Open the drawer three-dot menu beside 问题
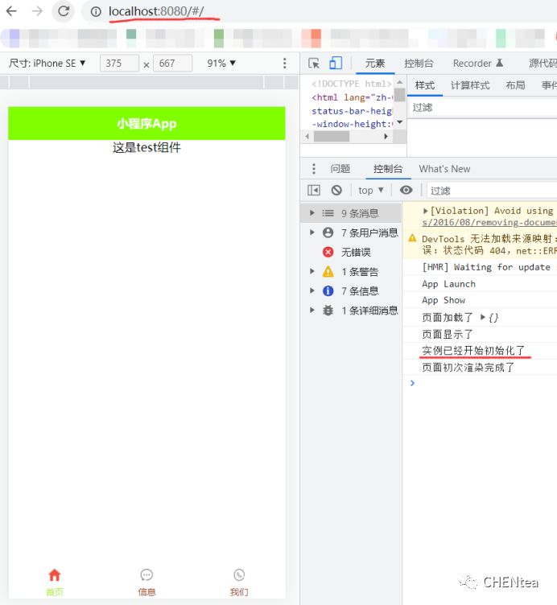The height and width of the screenshot is (605, 557). pyautogui.click(x=314, y=169)
